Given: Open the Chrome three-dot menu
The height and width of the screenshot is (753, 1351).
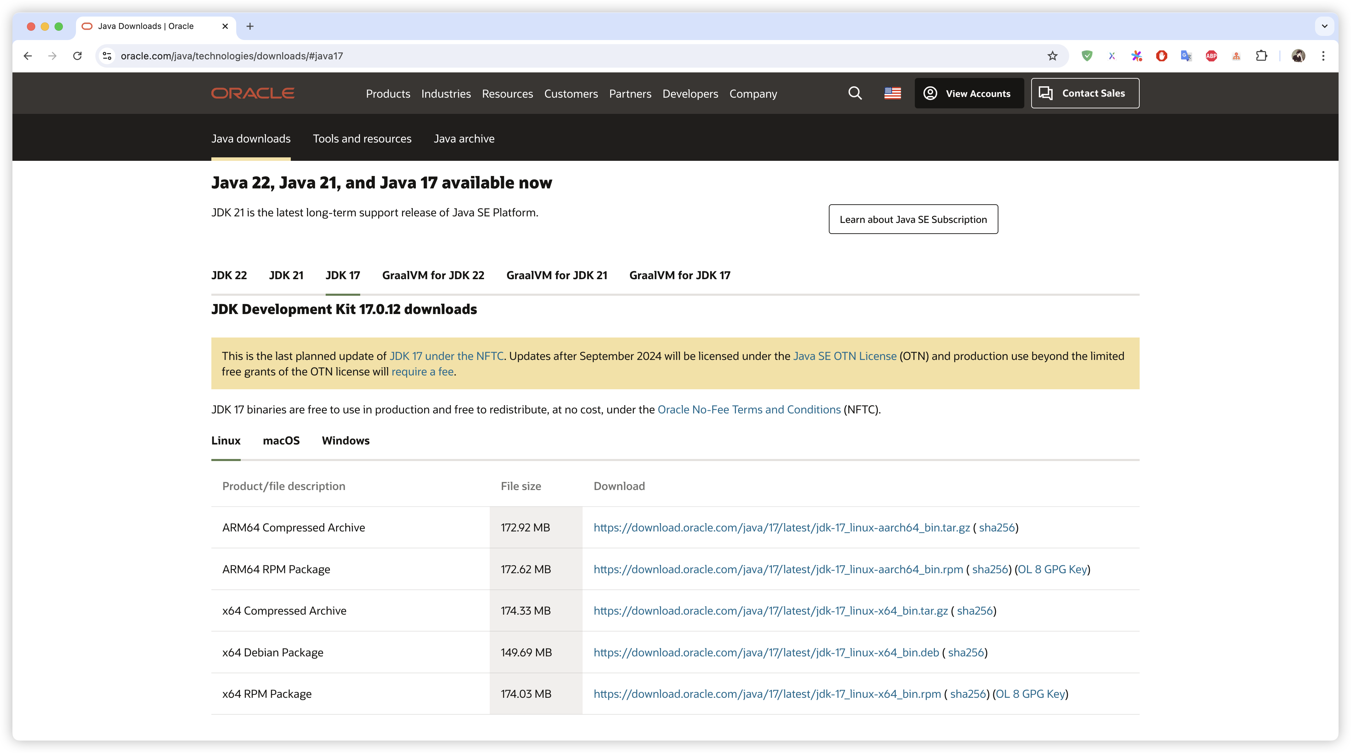Looking at the screenshot, I should (1323, 56).
